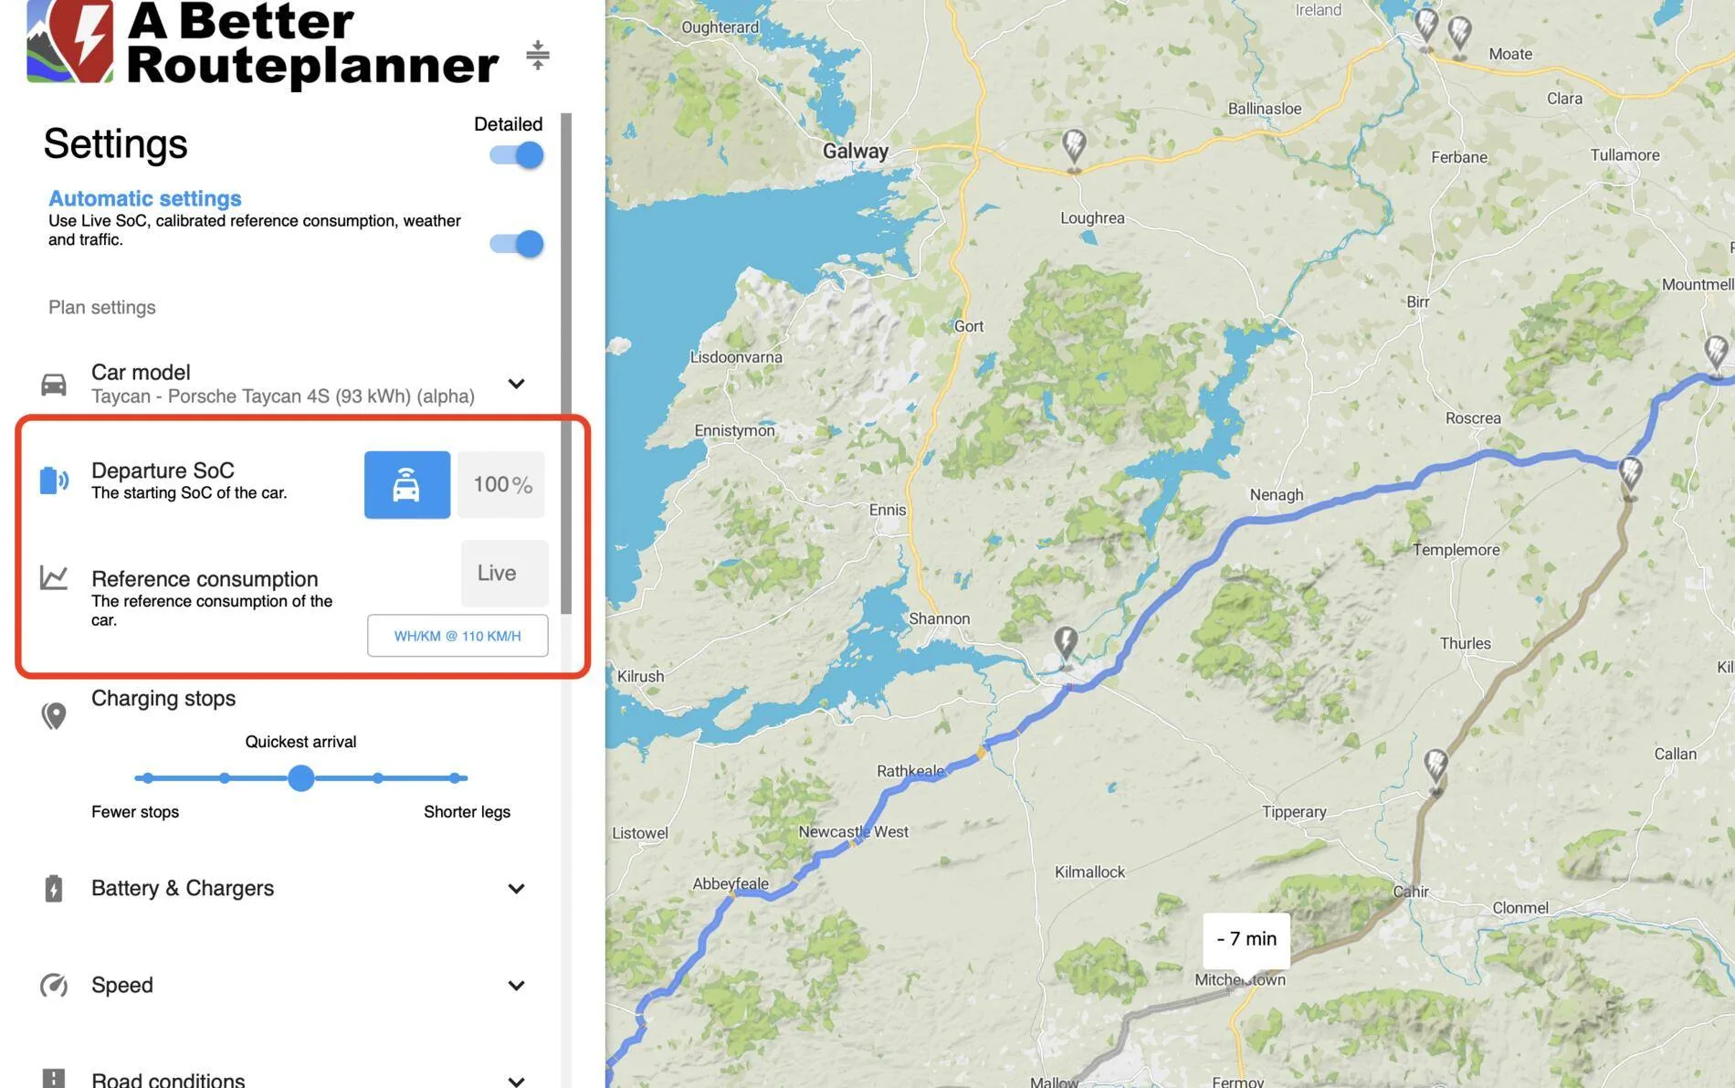Click the car icon beside Car model
1735x1088 pixels.
pos(54,384)
